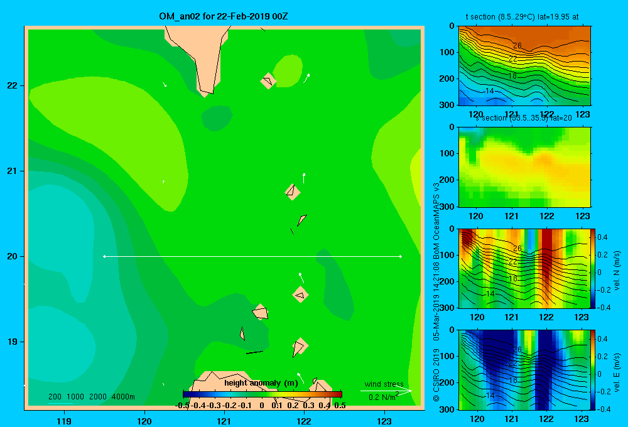Select the eastward velocity section plot
Screen dimensions: 628x427
pos(524,370)
